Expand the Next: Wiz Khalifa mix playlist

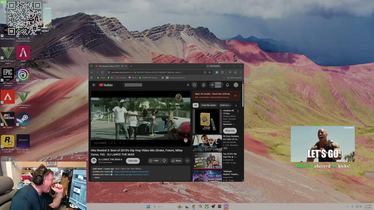click(x=236, y=96)
